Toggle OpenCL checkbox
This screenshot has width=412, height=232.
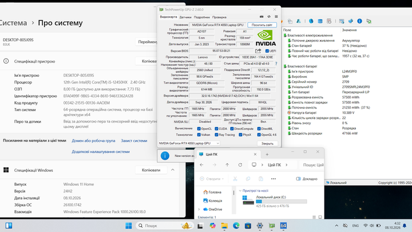click(199, 129)
